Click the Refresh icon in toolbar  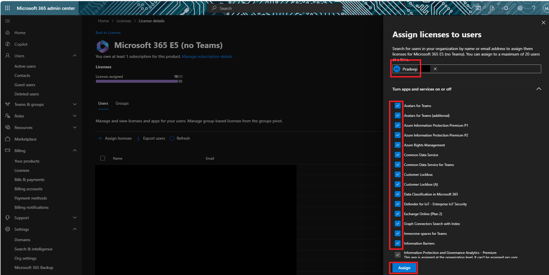(x=172, y=138)
